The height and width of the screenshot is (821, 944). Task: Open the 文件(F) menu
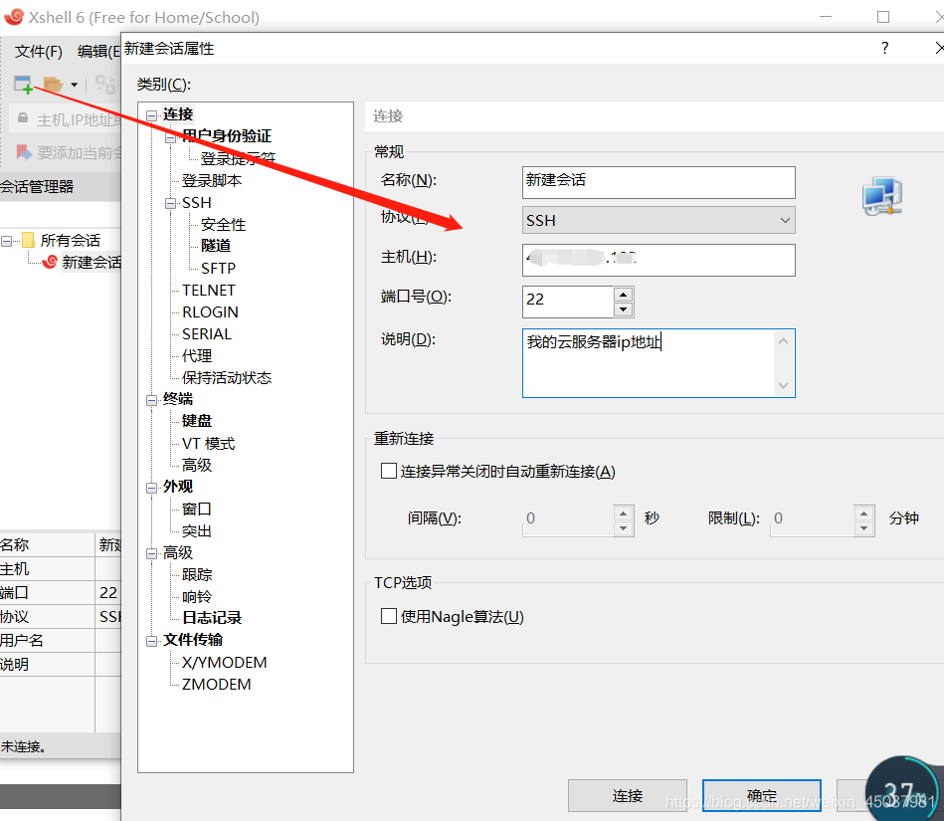click(x=39, y=51)
